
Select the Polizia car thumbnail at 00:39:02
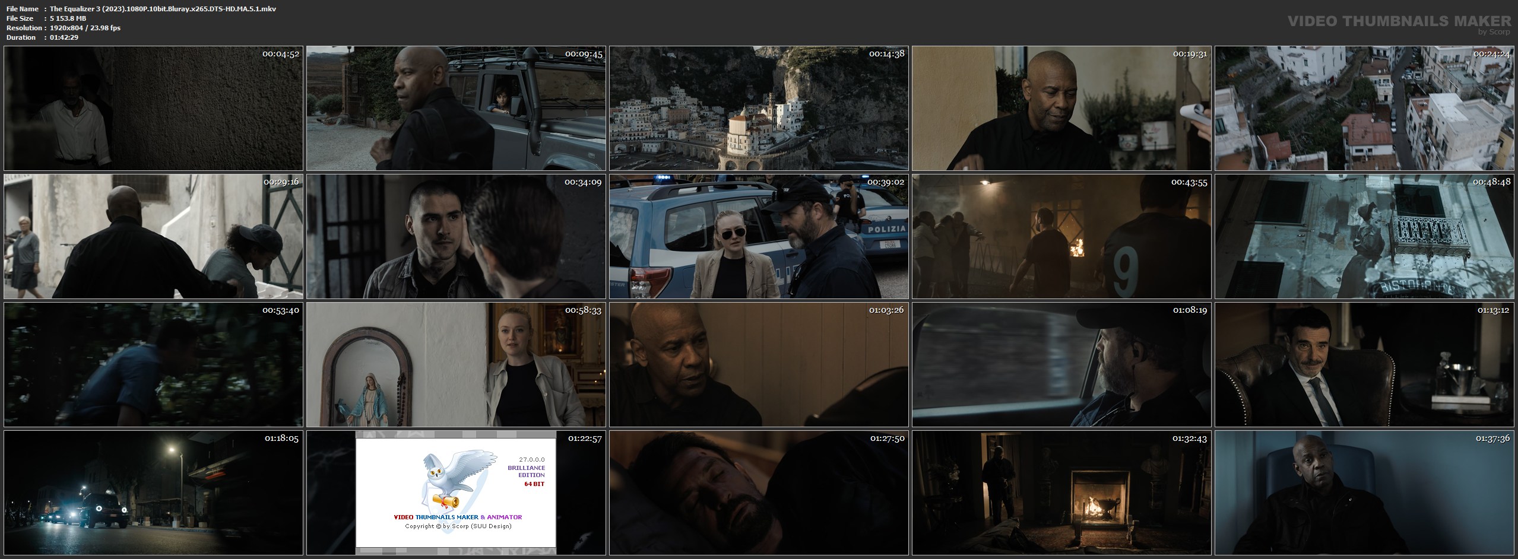click(x=758, y=236)
